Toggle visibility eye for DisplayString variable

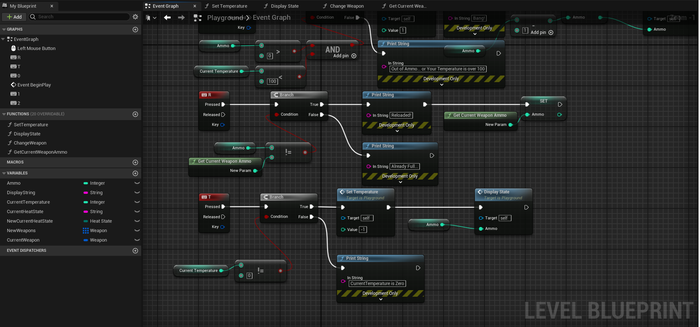137,193
